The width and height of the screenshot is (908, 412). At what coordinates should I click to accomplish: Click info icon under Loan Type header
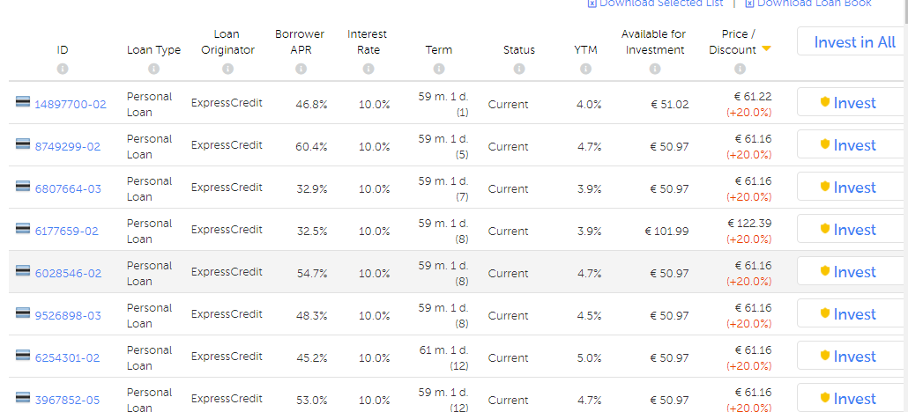pos(153,69)
